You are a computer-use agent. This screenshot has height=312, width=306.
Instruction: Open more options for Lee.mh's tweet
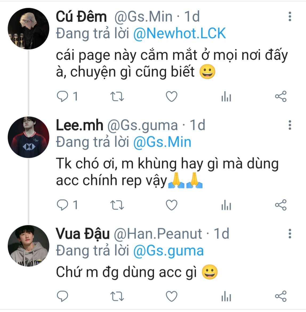(x=290, y=125)
